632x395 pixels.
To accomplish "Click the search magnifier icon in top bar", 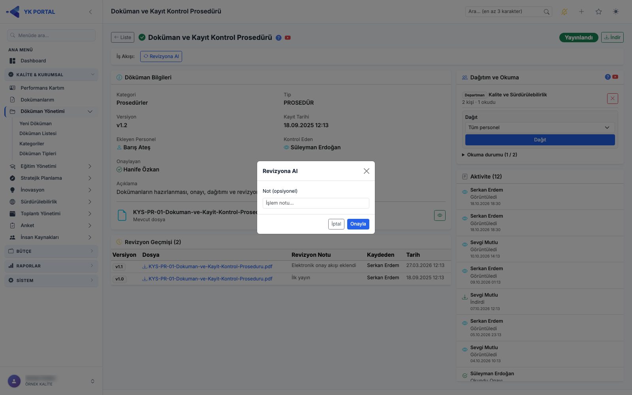I will click(x=547, y=12).
